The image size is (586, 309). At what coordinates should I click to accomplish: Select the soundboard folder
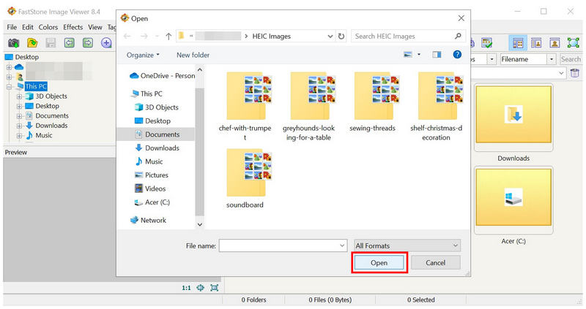coord(245,178)
